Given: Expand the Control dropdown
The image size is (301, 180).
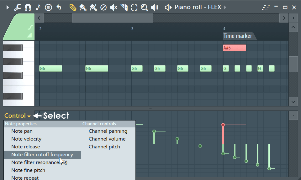Looking at the screenshot, I should point(17,116).
